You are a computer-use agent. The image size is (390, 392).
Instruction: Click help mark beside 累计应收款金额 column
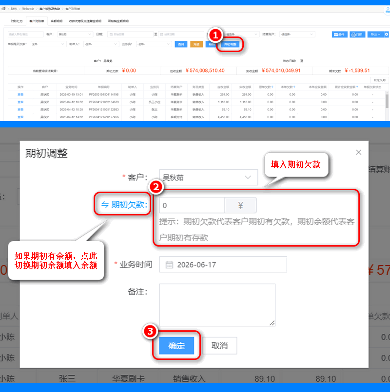pyautogui.click(x=357, y=87)
